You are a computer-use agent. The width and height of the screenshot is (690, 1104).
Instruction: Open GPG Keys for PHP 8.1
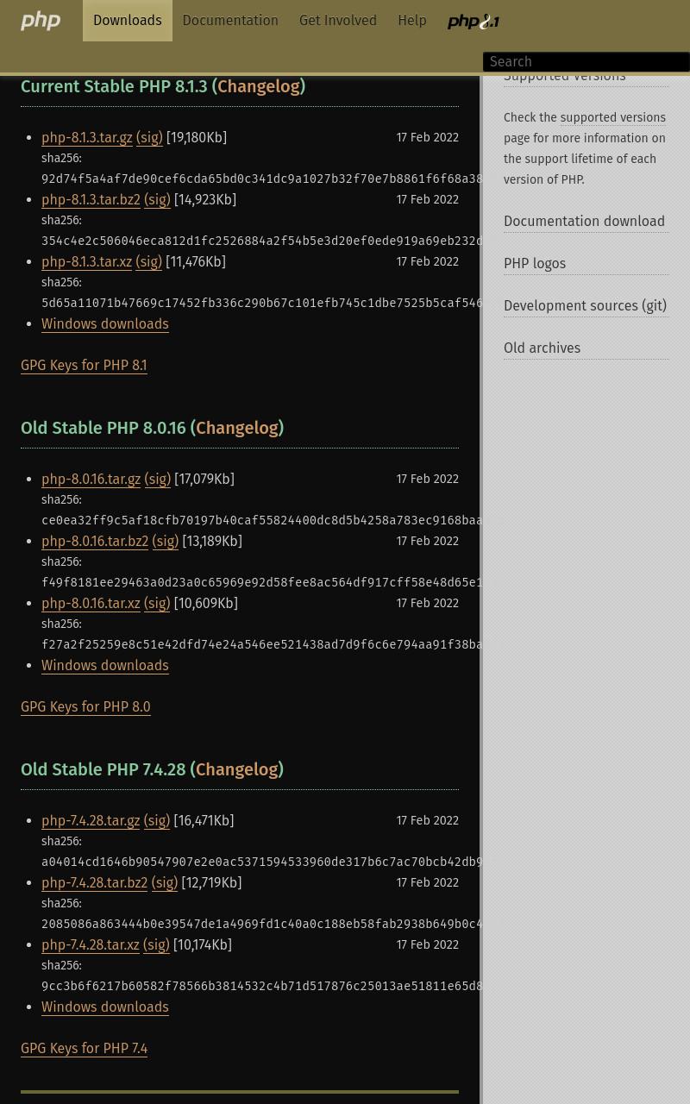point(84,366)
